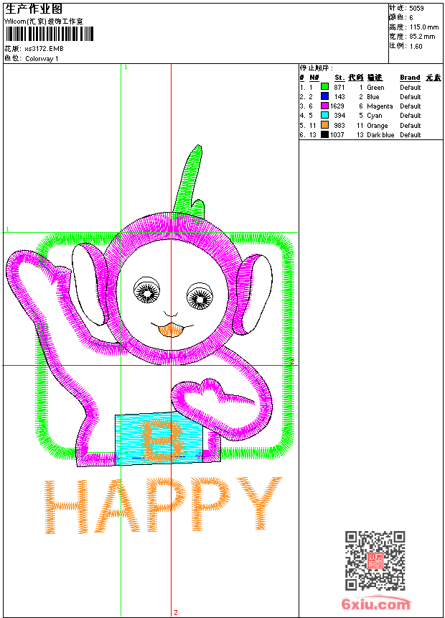Click the '生产作业图' page title
This screenshot has height=618, width=445.
coord(34,9)
